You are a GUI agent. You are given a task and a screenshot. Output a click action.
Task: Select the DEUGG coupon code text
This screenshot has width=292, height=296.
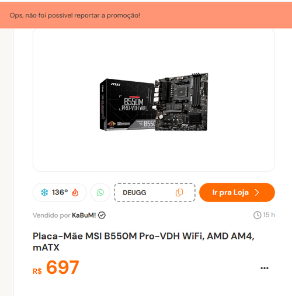click(134, 193)
